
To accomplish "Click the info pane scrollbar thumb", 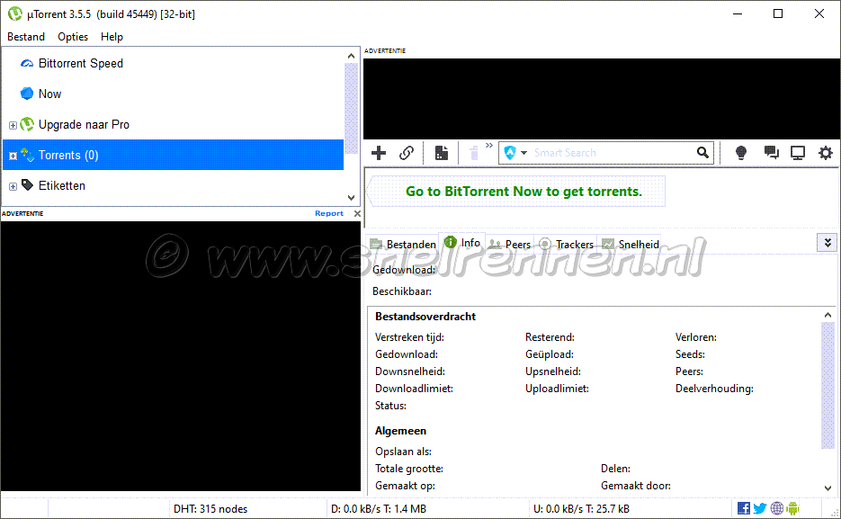I will (x=828, y=386).
